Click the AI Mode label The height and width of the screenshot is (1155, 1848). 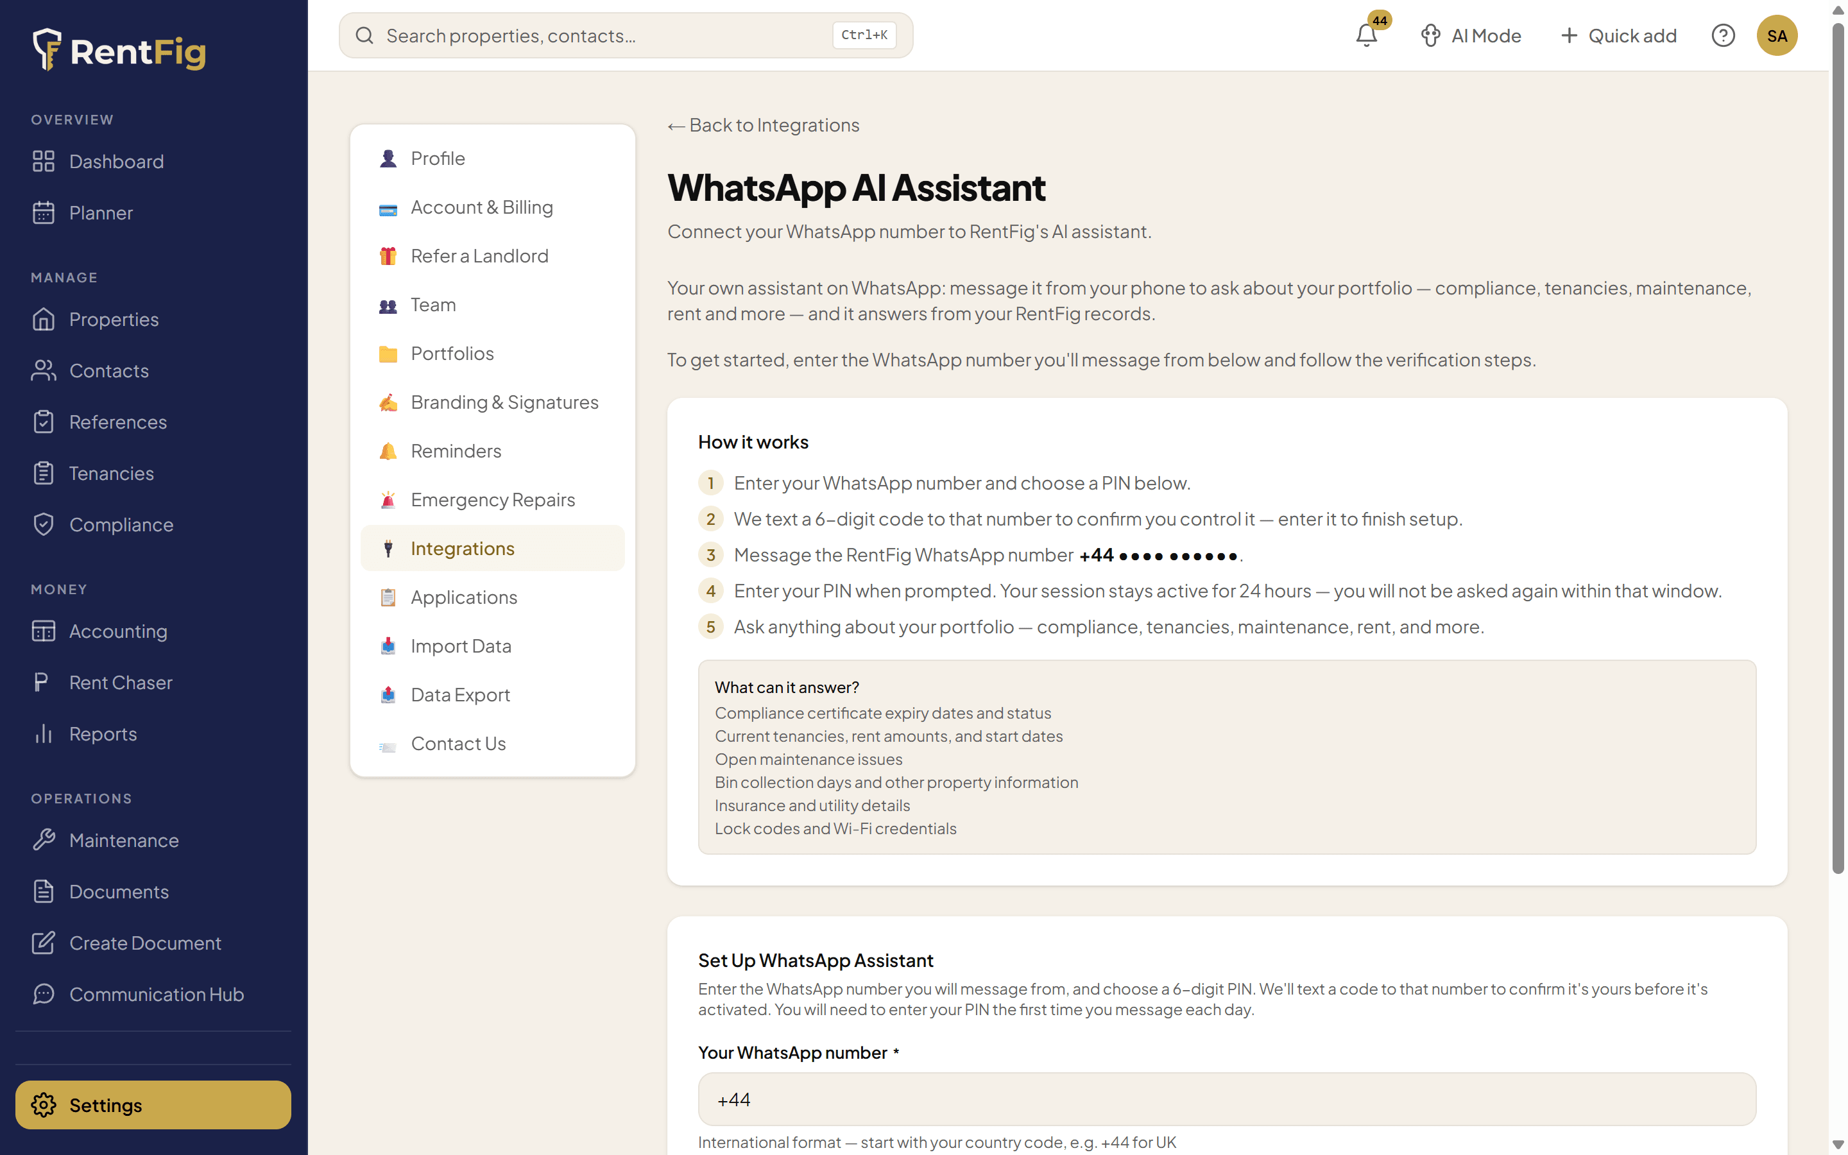click(1486, 36)
